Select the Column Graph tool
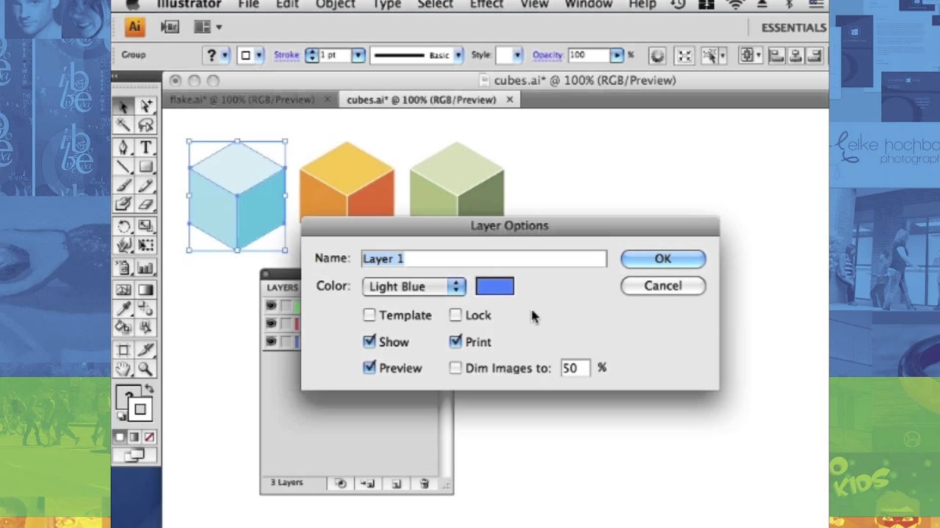Viewport: 940px width, 528px height. [145, 268]
